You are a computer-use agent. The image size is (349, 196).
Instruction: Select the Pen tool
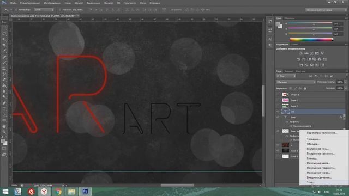tap(4, 103)
